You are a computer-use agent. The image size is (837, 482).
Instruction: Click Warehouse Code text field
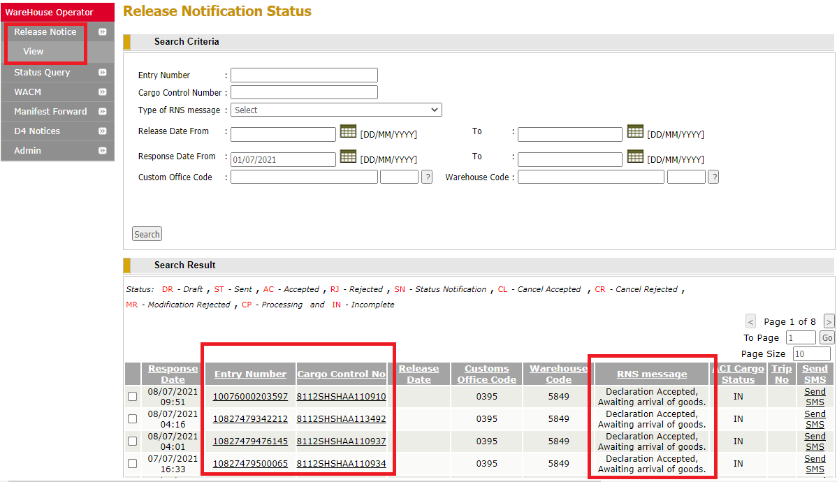(x=591, y=177)
